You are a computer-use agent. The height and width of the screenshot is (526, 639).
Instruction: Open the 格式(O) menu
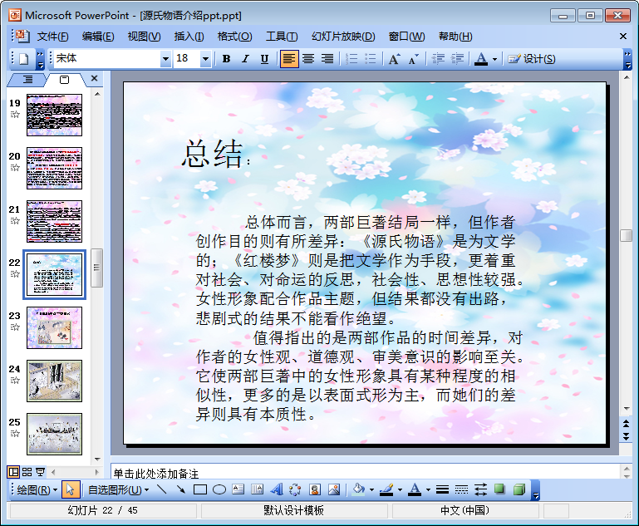pyautogui.click(x=234, y=37)
